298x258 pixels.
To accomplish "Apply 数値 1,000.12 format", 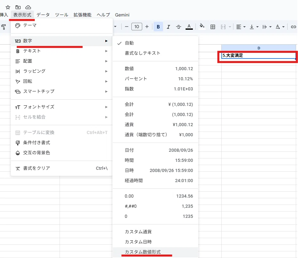I will (155, 69).
